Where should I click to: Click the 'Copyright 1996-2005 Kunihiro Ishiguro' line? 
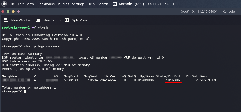(x=47, y=39)
